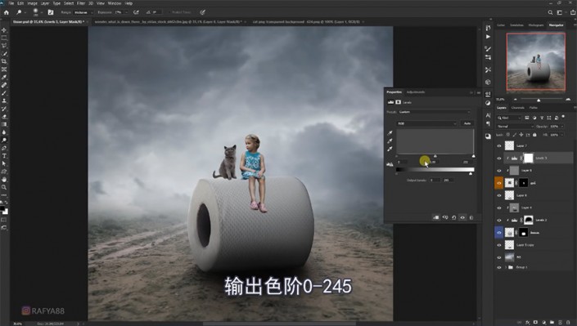
Task: Filter layers by pixel layer icon
Action: [x=527, y=118]
